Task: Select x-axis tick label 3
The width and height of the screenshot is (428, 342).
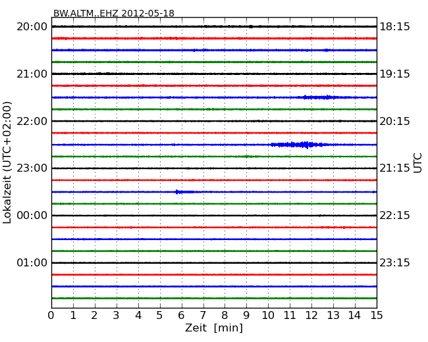Action: (x=117, y=315)
